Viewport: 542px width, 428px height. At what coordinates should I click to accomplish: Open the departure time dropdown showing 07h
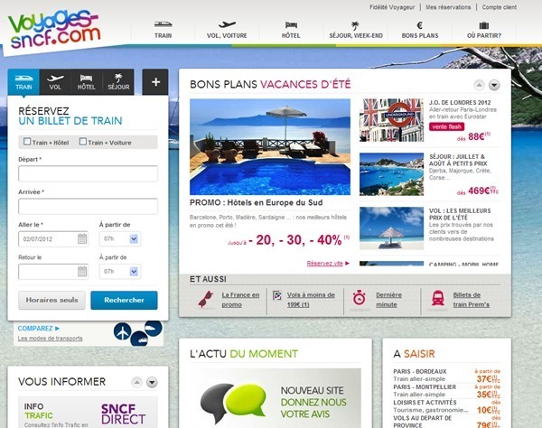(135, 239)
